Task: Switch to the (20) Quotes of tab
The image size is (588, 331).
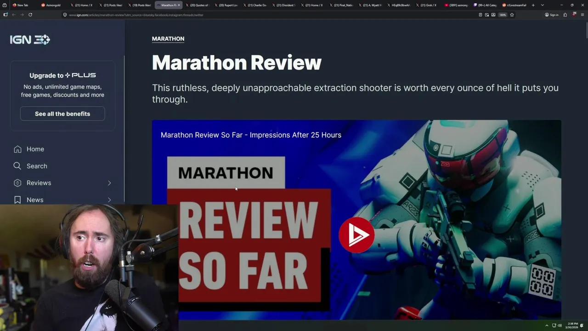Action: point(197,5)
